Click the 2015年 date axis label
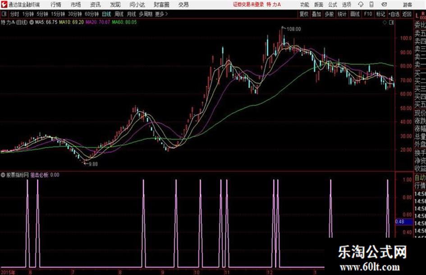 (8, 272)
